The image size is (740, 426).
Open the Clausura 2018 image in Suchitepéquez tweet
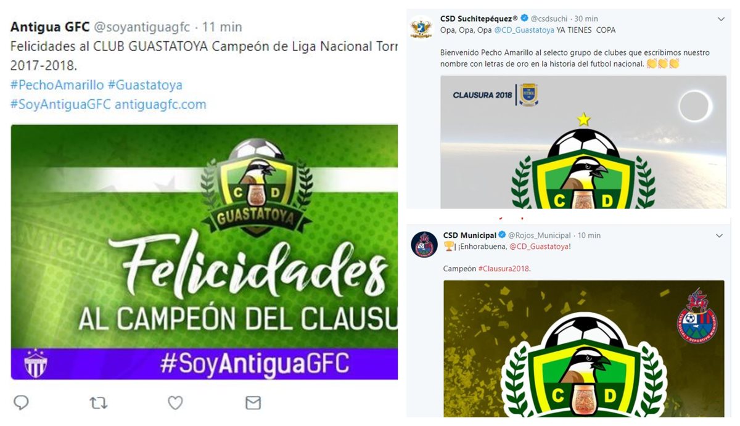(583, 142)
